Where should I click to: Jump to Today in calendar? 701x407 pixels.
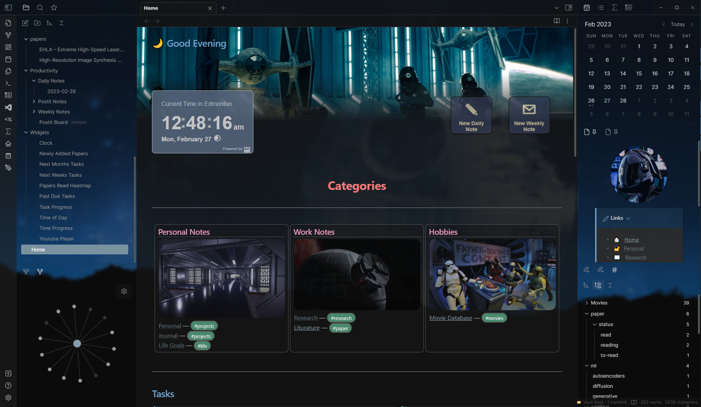tap(678, 24)
